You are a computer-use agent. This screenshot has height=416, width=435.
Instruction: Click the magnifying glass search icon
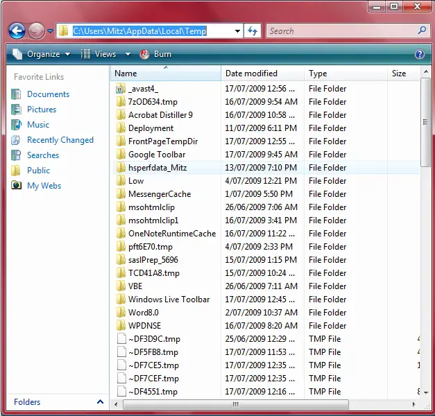pyautogui.click(x=422, y=31)
